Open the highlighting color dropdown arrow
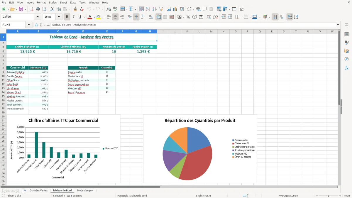 103,17
